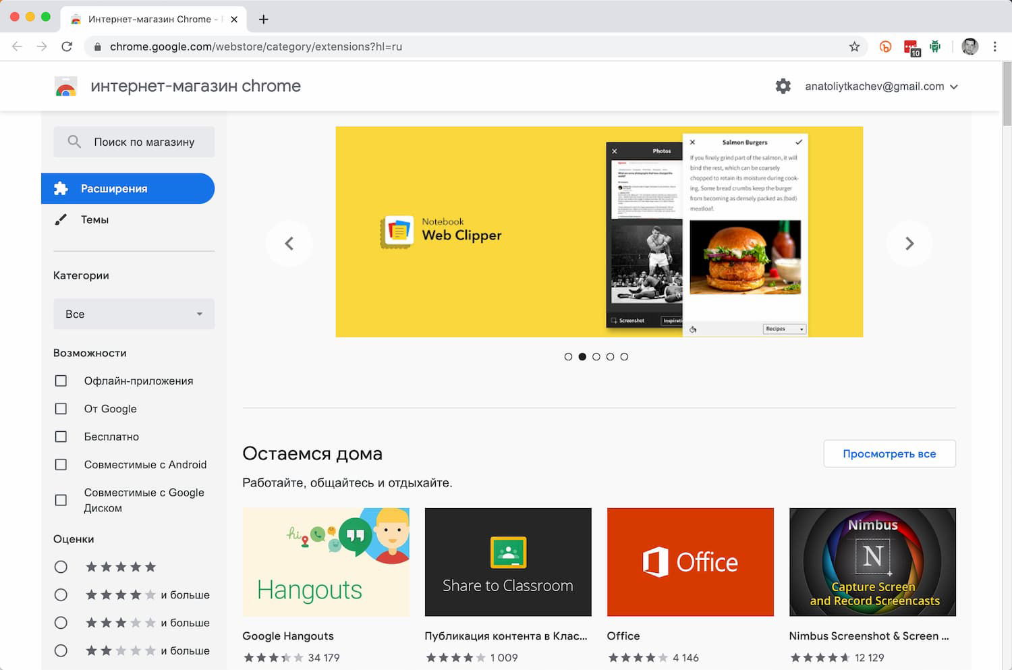1012x670 pixels.
Task: Click the интернет-магазин chrome header title
Action: point(196,86)
